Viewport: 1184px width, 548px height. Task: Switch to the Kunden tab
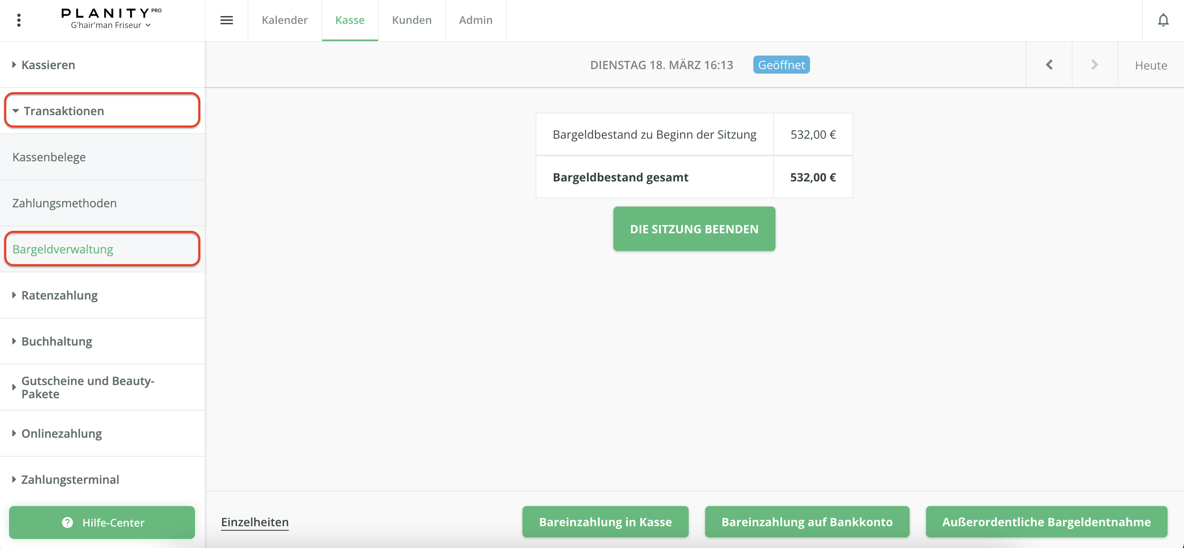411,20
